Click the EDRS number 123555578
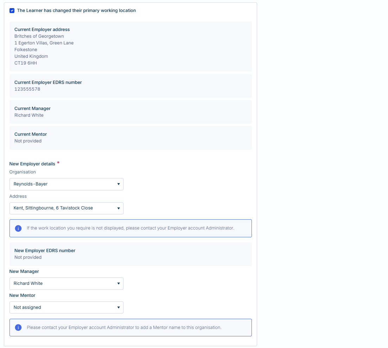388x348 pixels. (27, 89)
